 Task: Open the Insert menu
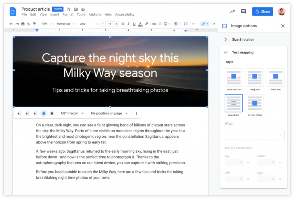(x=55, y=14)
